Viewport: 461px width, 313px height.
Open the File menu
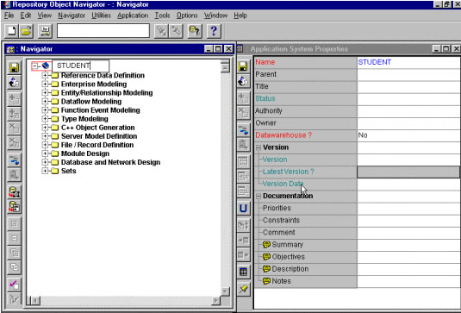pyautogui.click(x=9, y=16)
